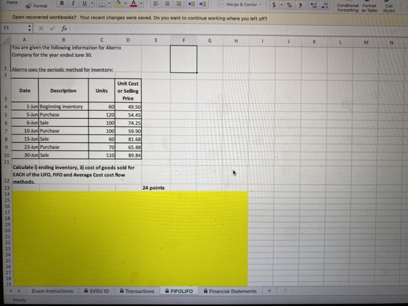This screenshot has width=408, height=306.
Task: Center text horizontally
Action: point(167,3)
